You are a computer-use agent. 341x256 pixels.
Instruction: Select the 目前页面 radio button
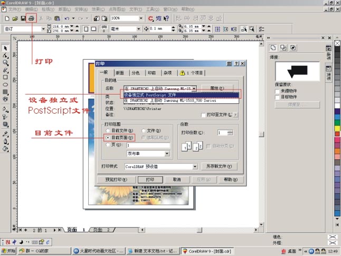[109, 138]
